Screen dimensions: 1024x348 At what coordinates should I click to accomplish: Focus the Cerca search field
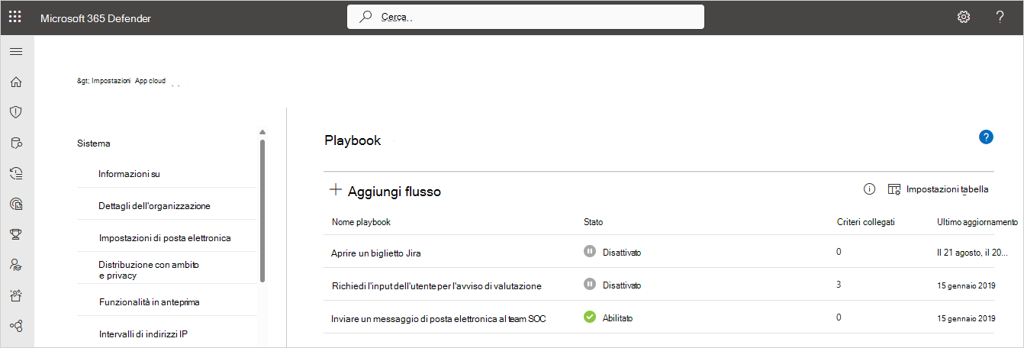pos(525,16)
